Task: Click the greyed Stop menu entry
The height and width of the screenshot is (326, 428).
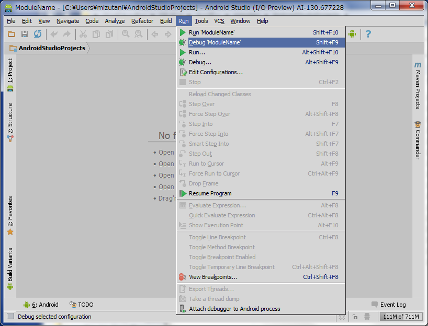Action: tap(261, 83)
